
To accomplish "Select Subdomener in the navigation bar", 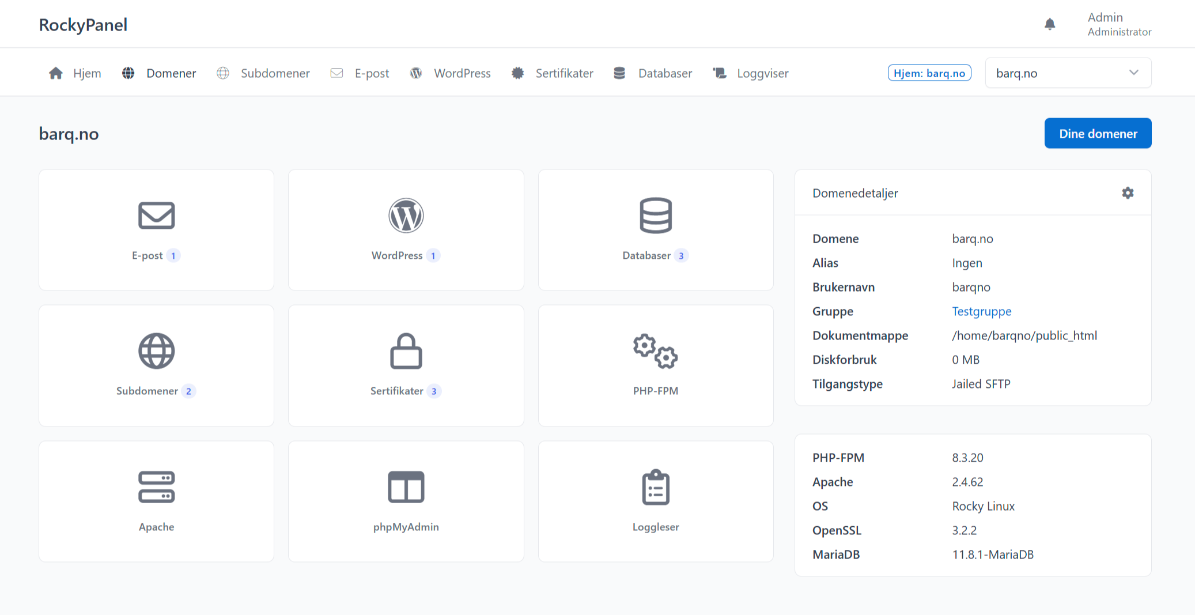I will click(x=263, y=73).
